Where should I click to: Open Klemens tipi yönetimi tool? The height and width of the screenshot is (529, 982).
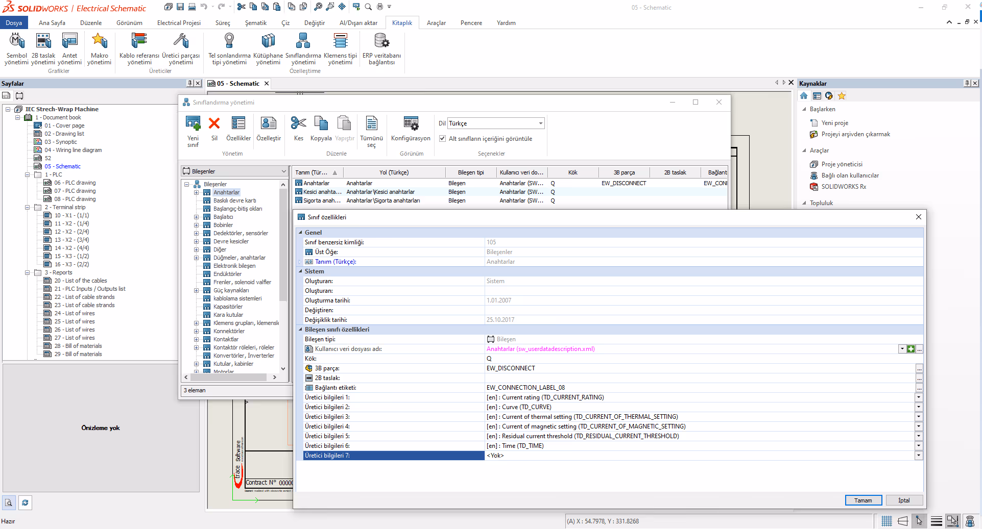340,49
